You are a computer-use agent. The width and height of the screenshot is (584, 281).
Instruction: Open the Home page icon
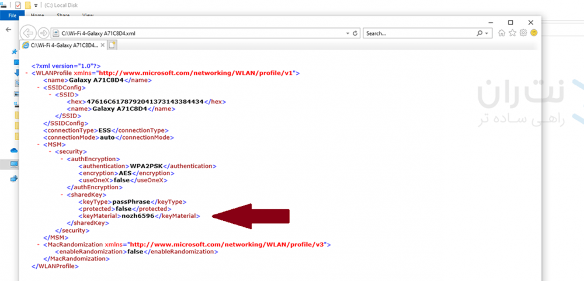point(502,33)
